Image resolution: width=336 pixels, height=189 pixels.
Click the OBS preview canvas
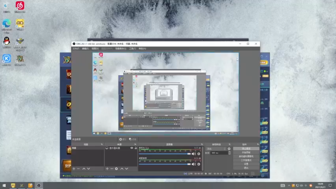click(x=165, y=94)
